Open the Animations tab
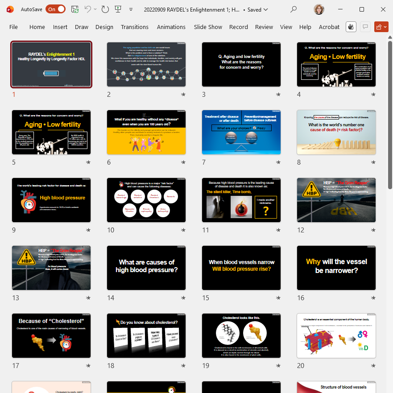Image resolution: width=393 pixels, height=393 pixels. coord(171,27)
